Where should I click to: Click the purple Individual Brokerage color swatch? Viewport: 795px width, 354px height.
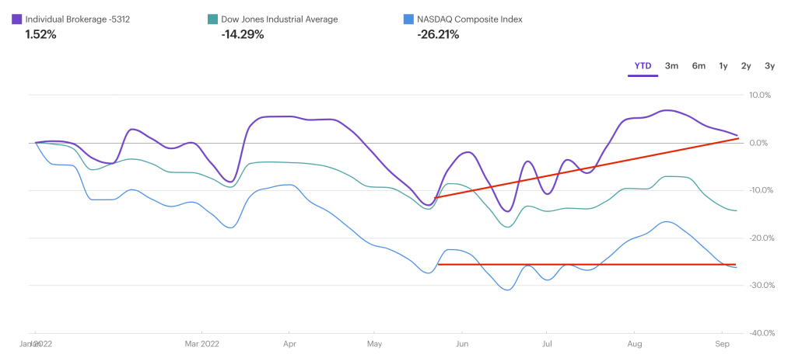[x=17, y=19]
